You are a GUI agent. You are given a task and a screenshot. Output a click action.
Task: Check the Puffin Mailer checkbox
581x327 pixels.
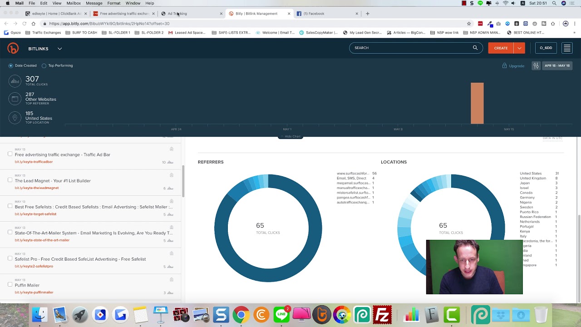[x=10, y=284]
